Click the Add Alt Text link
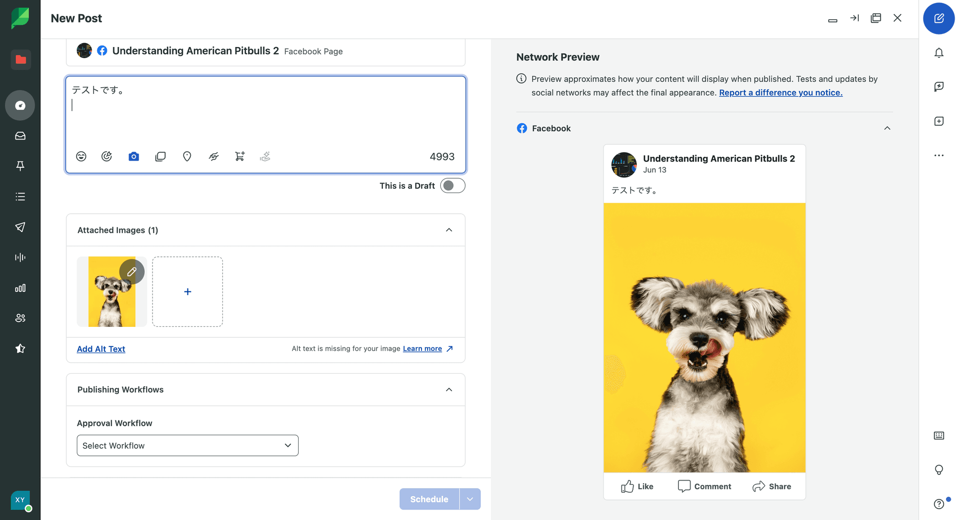This screenshot has height=520, width=959. [101, 349]
